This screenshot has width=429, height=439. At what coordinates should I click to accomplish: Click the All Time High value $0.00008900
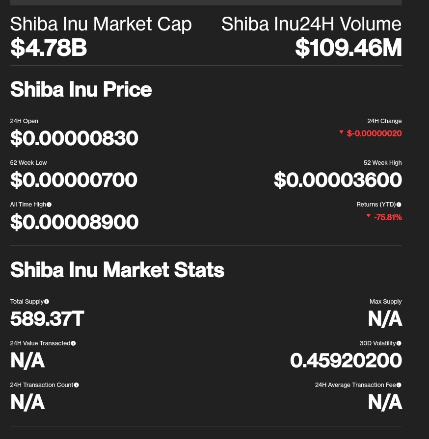(74, 222)
